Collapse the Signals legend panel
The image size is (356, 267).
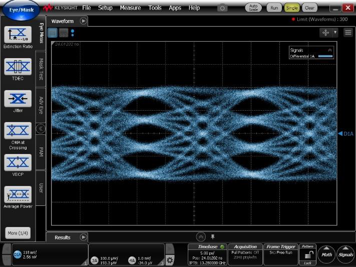pyautogui.click(x=329, y=50)
